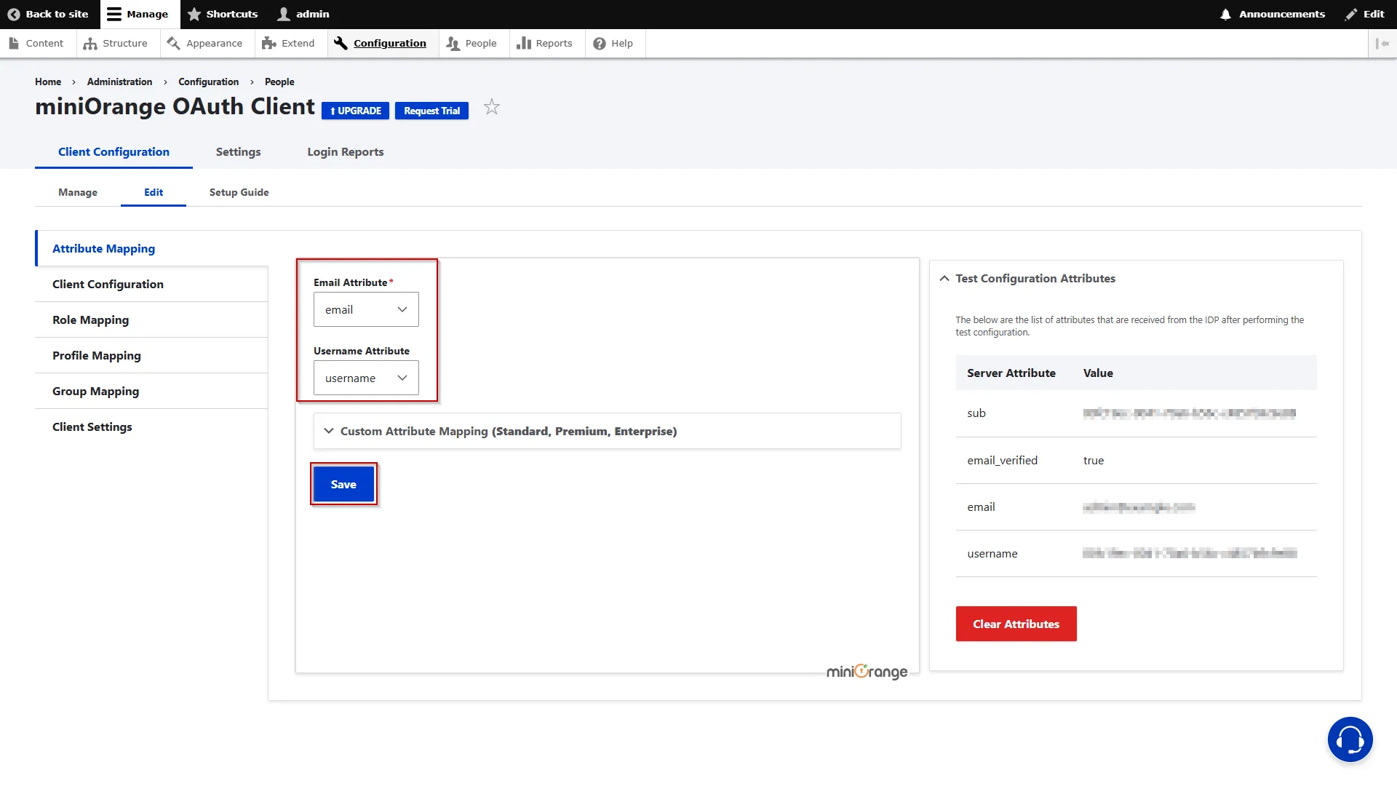Go to Home breadcrumb
This screenshot has height=786, width=1397.
tap(48, 82)
